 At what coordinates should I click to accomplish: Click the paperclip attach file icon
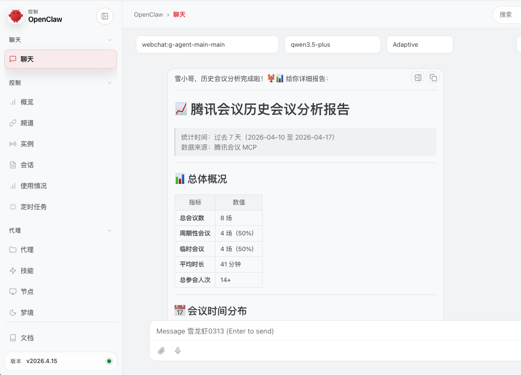pos(162,351)
